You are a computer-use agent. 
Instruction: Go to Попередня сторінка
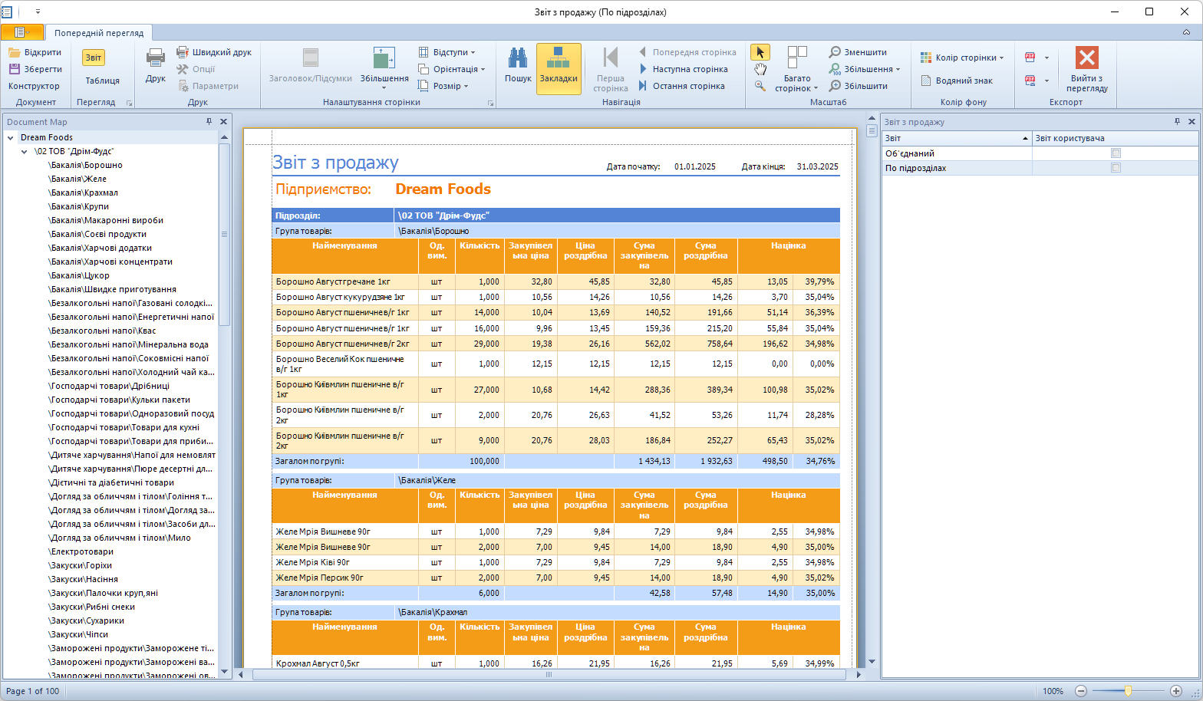click(687, 52)
